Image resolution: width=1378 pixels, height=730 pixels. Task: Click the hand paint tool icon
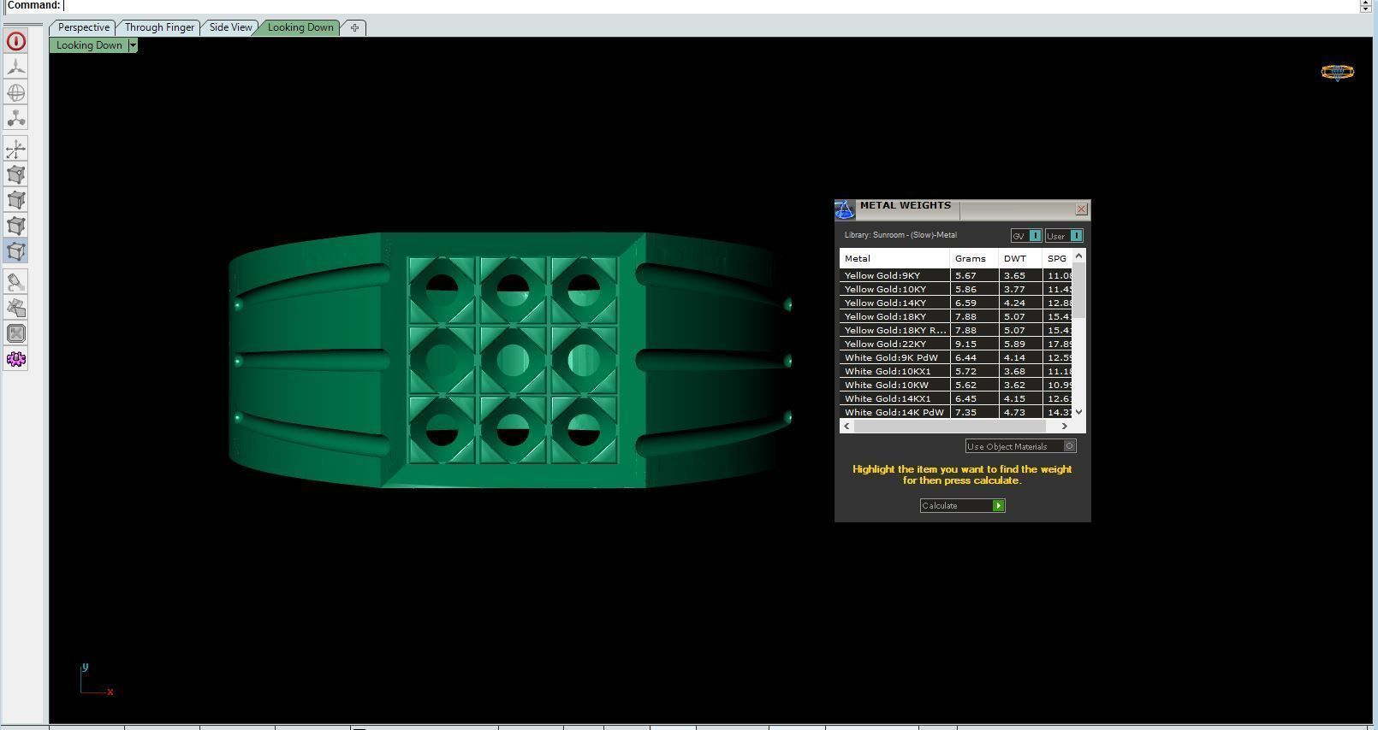pos(16,282)
